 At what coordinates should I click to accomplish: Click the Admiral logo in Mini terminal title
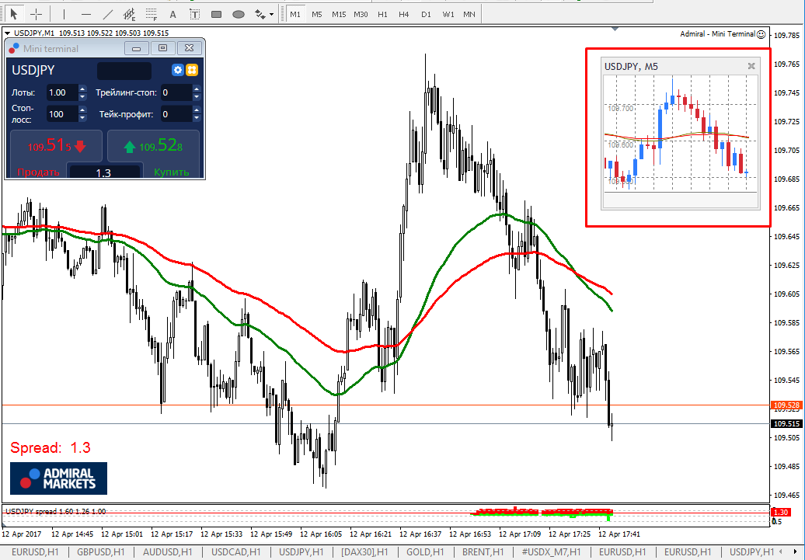[x=14, y=48]
